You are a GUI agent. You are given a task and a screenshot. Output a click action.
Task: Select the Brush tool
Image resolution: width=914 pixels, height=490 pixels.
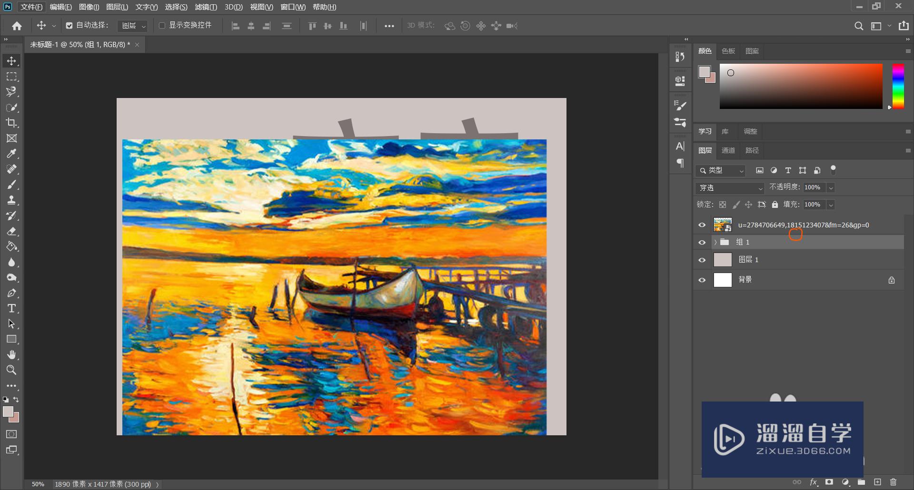[x=12, y=185]
